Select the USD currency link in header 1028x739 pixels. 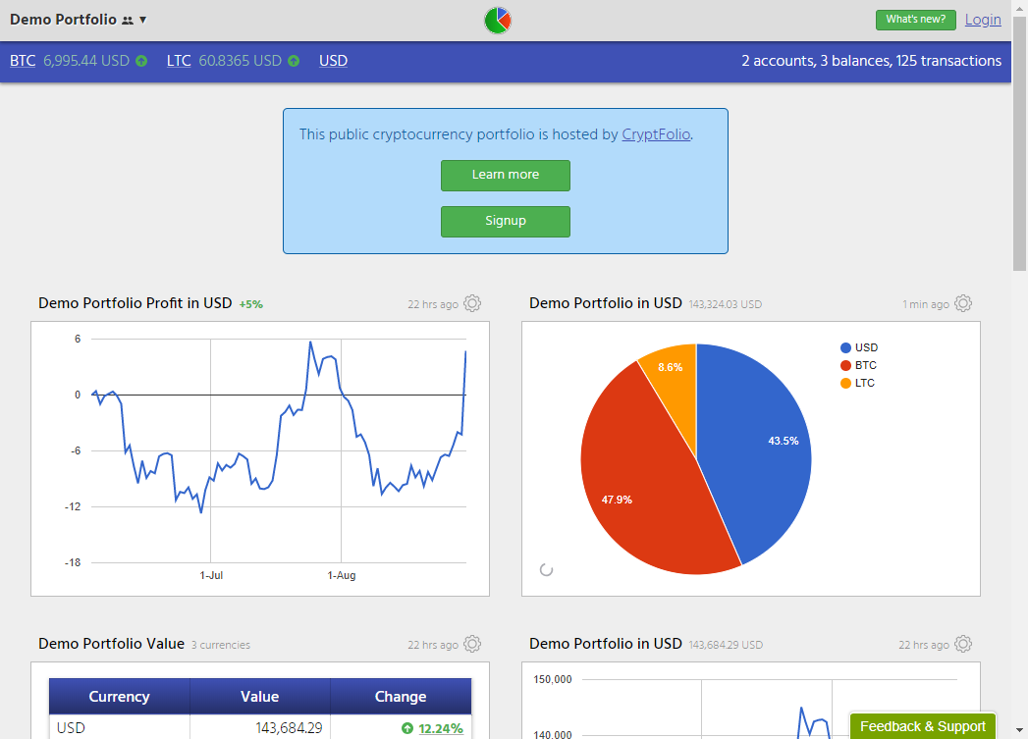pos(333,61)
